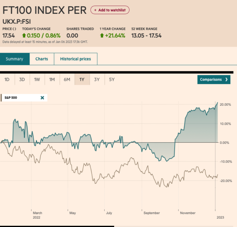The height and width of the screenshot is (227, 237).
Task: Click the September axis label
Action: coord(152,213)
